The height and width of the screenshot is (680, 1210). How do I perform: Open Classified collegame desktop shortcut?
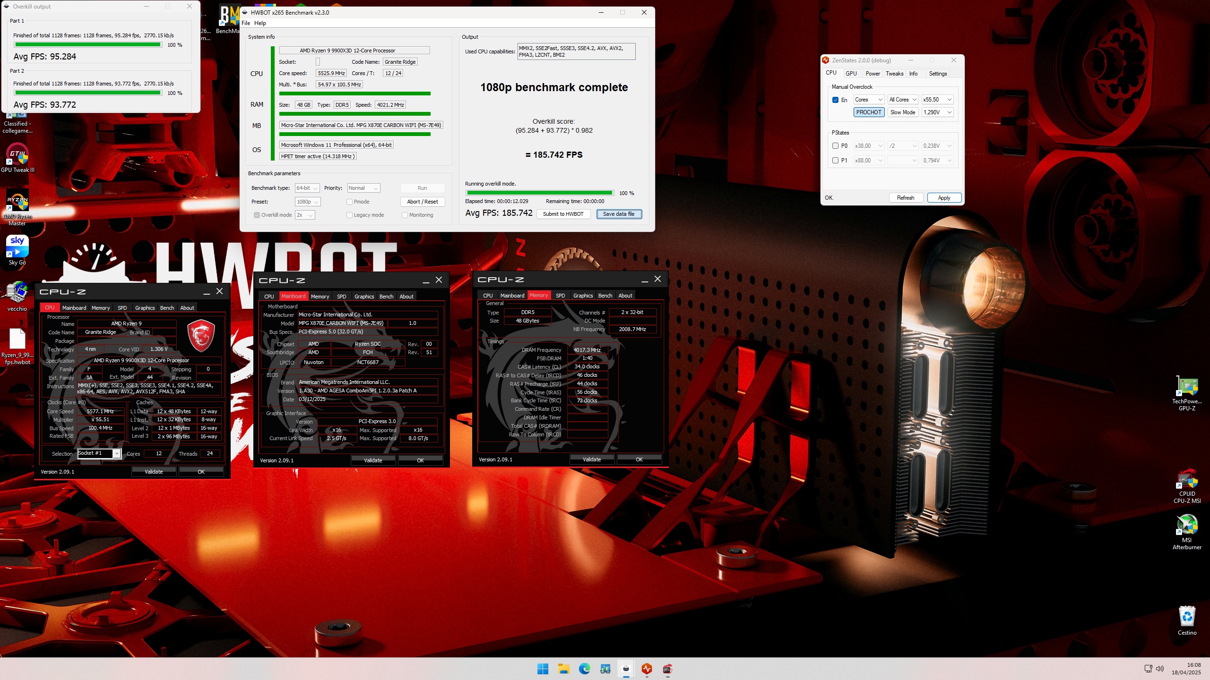coord(17,124)
